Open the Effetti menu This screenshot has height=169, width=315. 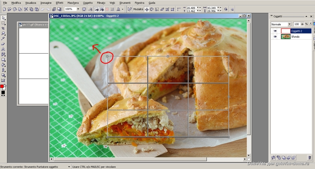click(59, 3)
